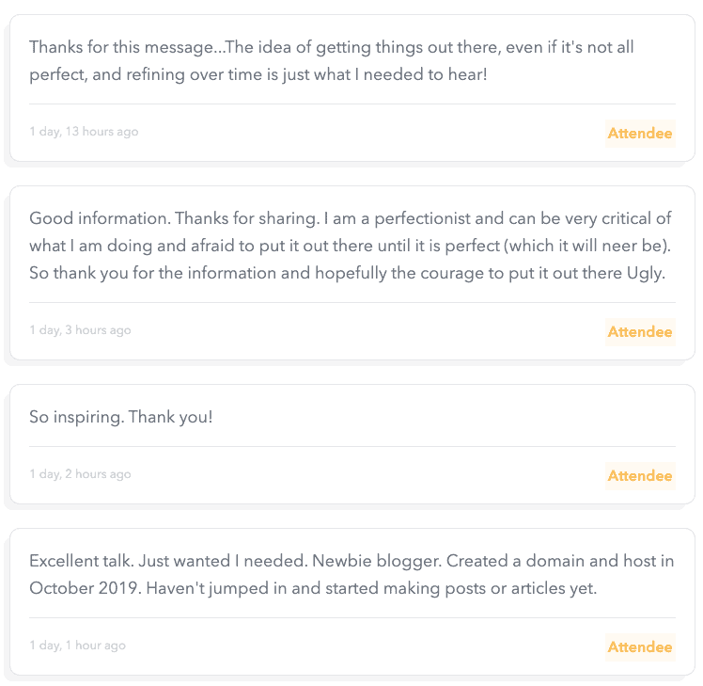
Task: Click divider line under the perfectionist comment text
Action: pos(352,302)
